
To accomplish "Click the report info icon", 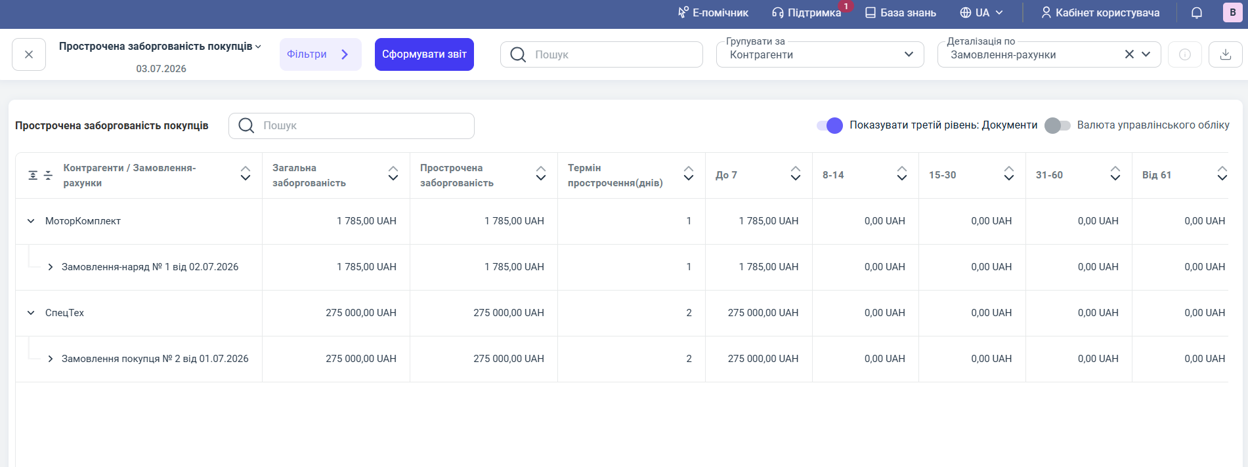I will coord(1185,54).
